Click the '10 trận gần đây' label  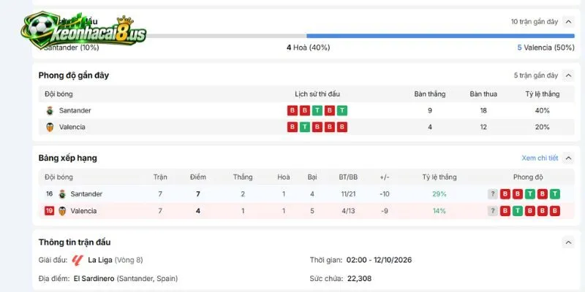point(535,22)
